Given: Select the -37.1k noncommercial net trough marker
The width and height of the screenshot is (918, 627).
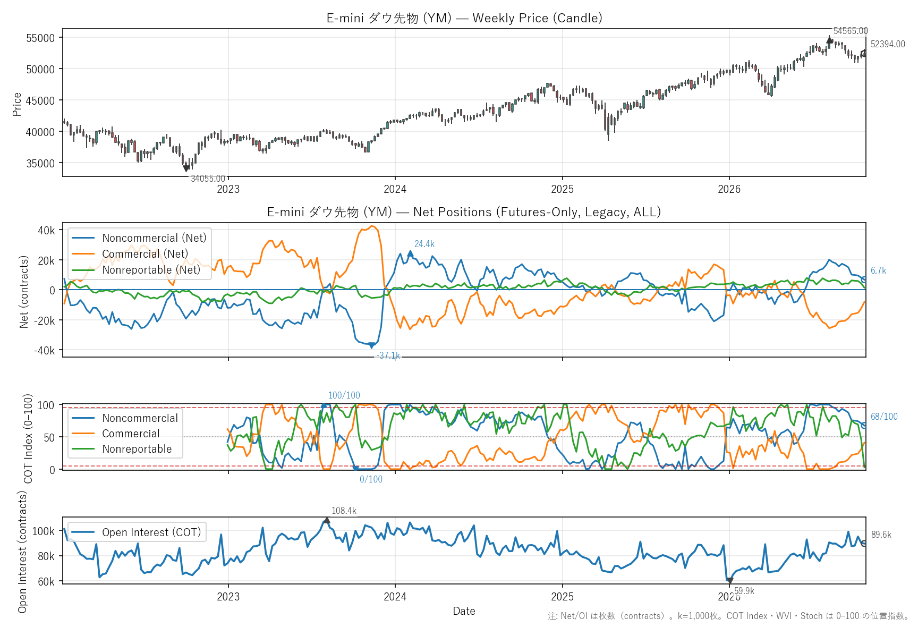Looking at the screenshot, I should coord(371,345).
